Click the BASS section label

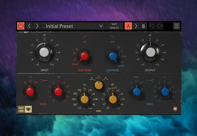click(x=43, y=104)
